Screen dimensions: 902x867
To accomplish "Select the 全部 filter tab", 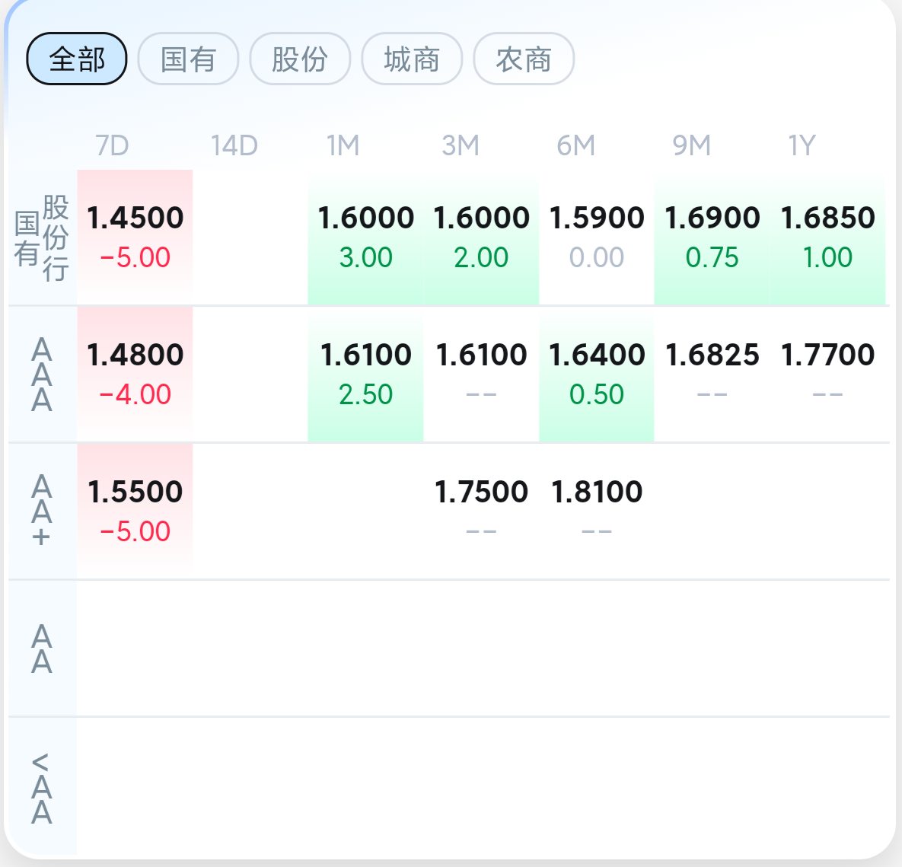I will click(x=76, y=59).
